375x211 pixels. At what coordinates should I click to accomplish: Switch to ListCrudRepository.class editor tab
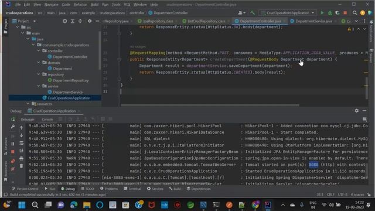pyautogui.click(x=206, y=21)
